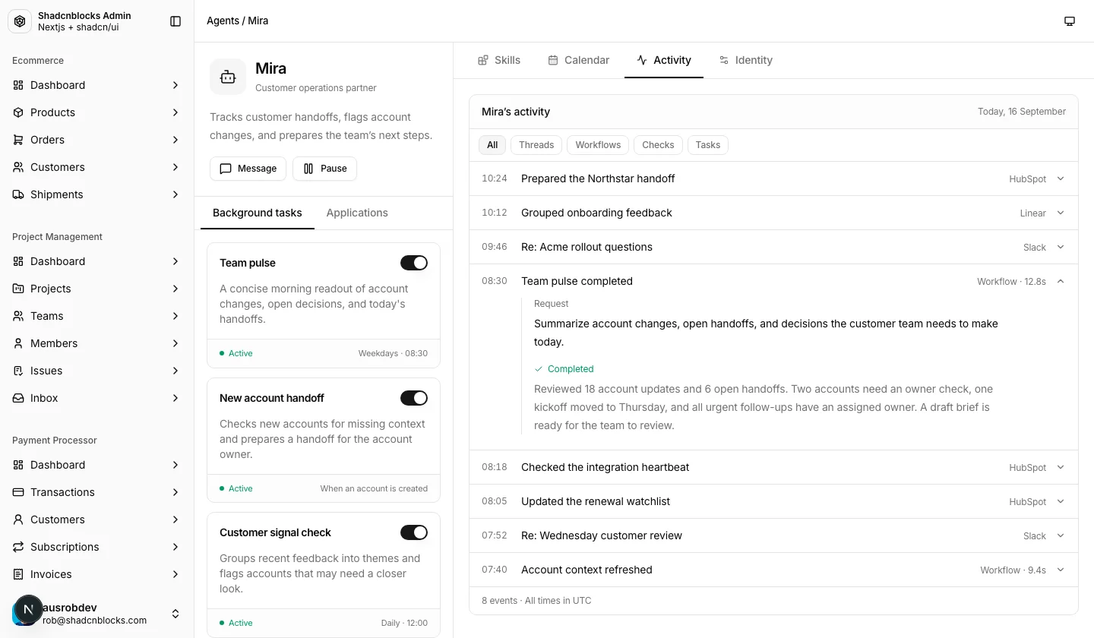Switch to the Skills tab
The width and height of the screenshot is (1094, 638).
[x=499, y=60]
